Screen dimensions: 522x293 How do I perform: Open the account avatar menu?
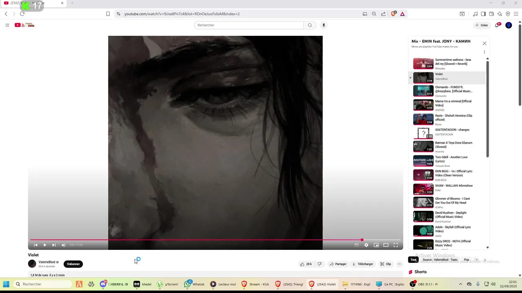pyautogui.click(x=509, y=25)
